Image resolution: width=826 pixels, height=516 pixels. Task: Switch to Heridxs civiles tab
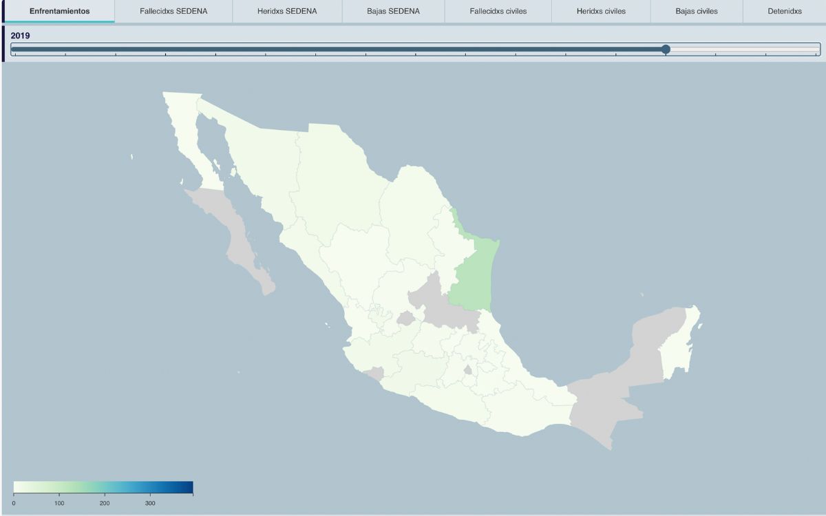tap(601, 11)
